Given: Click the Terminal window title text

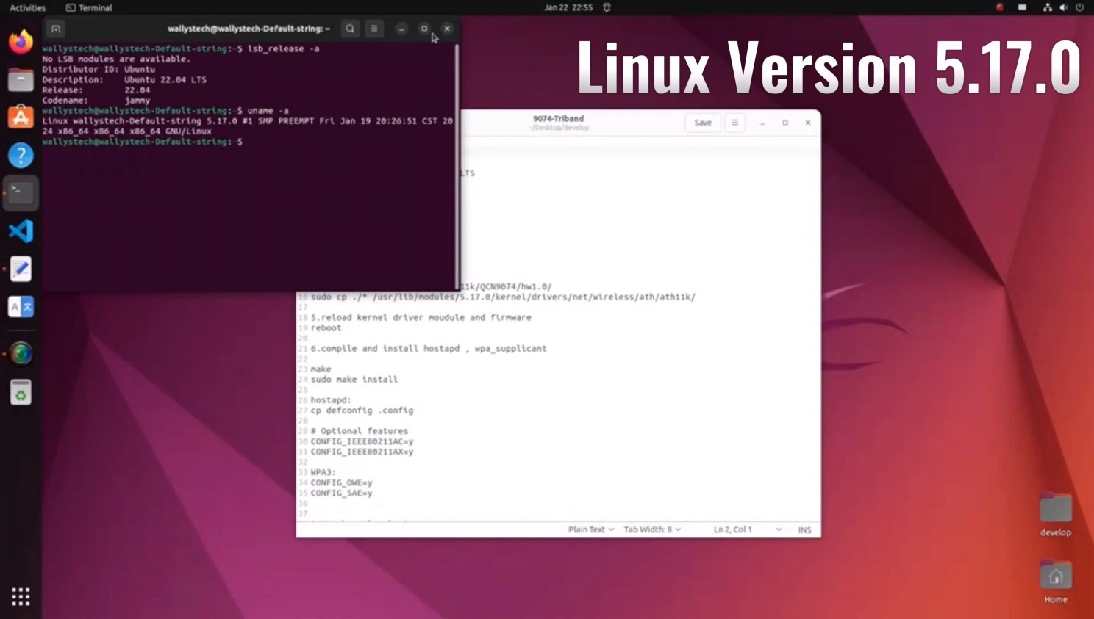Looking at the screenshot, I should pos(249,29).
